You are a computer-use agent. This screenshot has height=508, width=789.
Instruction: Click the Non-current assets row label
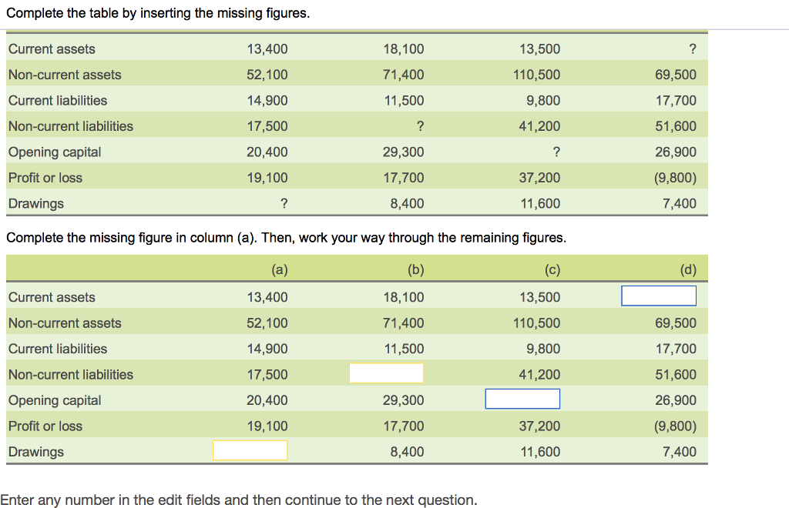tap(64, 323)
